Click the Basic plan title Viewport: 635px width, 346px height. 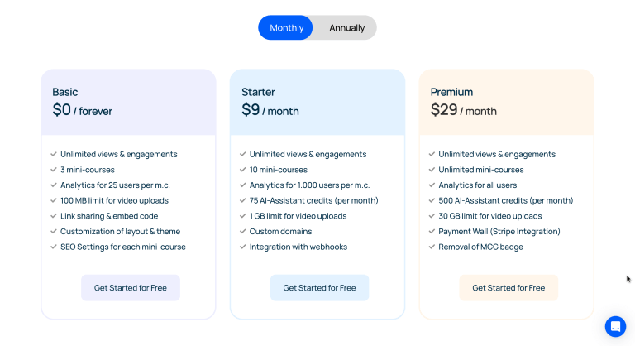pyautogui.click(x=65, y=92)
